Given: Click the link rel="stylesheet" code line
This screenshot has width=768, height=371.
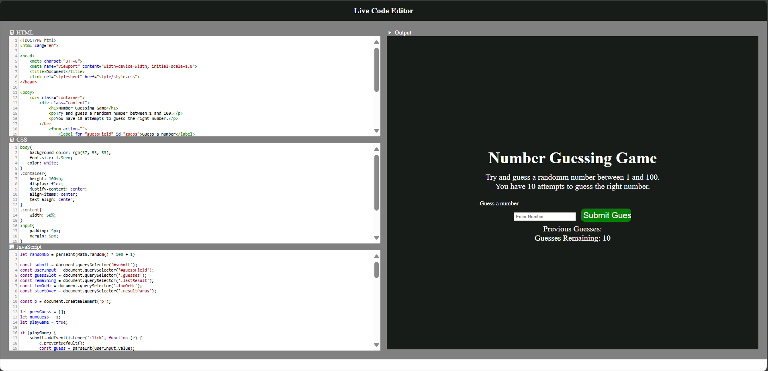Looking at the screenshot, I should (x=85, y=77).
